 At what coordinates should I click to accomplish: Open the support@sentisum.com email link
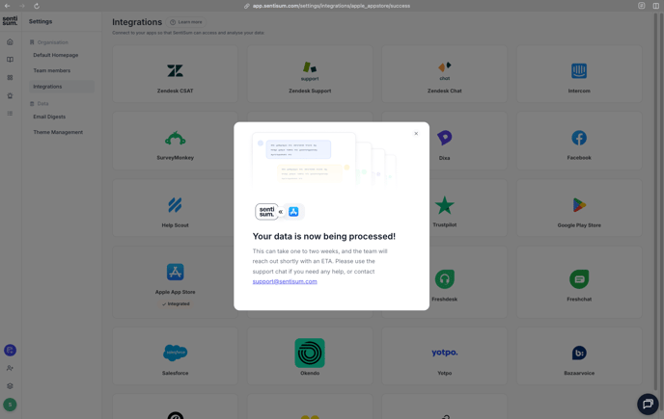pyautogui.click(x=285, y=281)
